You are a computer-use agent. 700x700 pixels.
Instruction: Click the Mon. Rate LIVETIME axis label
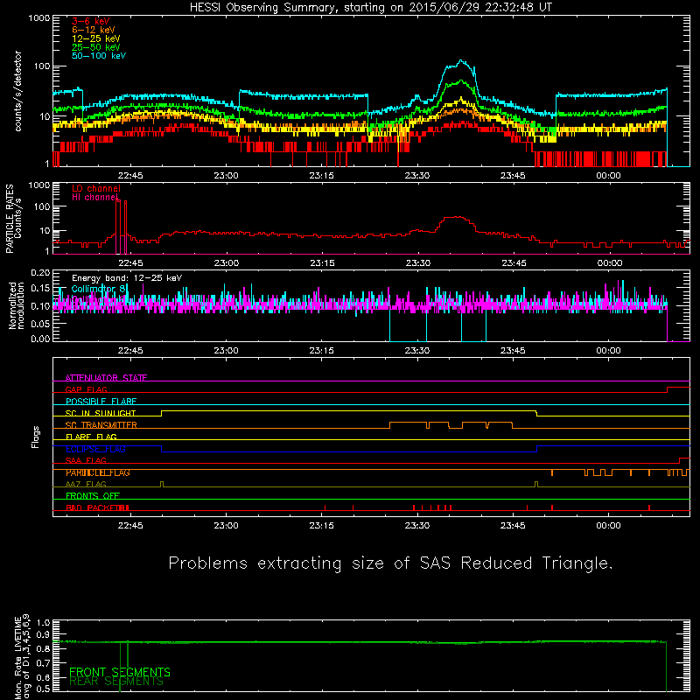17,657
